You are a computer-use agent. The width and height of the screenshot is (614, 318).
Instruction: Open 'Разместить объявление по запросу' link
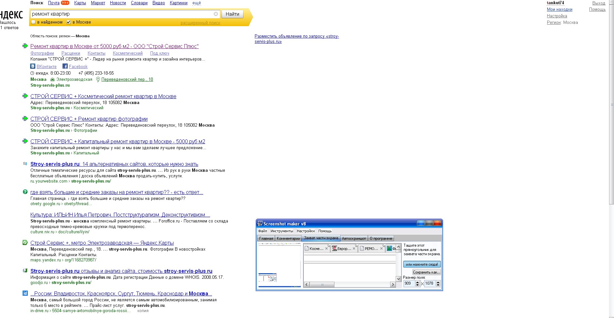tap(297, 39)
